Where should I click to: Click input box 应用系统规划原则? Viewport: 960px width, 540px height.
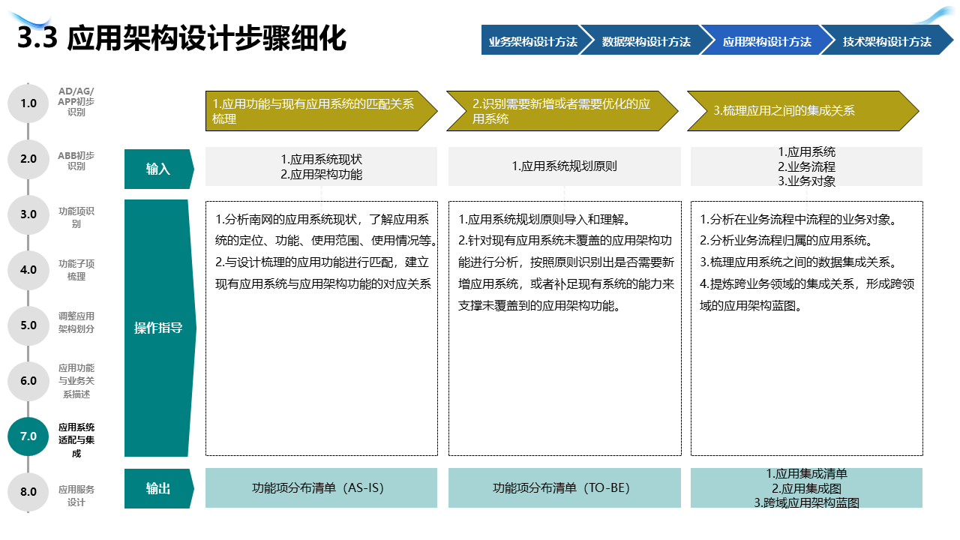[565, 166]
